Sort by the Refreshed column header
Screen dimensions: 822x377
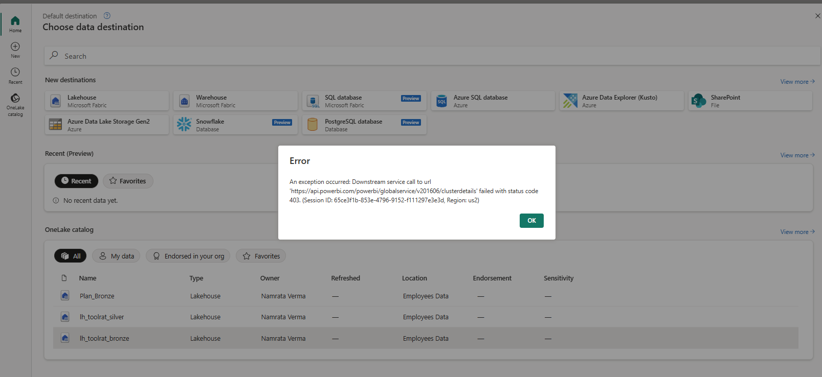[x=346, y=278]
